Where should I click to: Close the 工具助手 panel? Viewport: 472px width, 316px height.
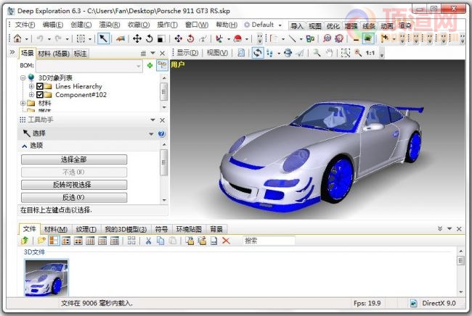coord(163,120)
